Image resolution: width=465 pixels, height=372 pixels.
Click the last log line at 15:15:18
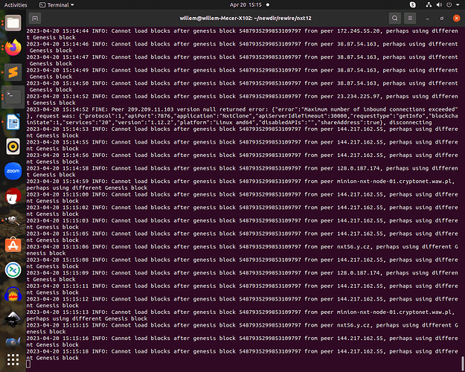point(242,354)
